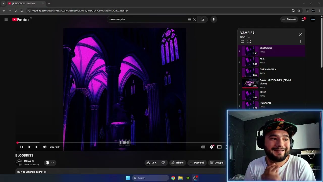Reload the browser page
Image resolution: width=323 pixels, height=182 pixels.
click(x=16, y=11)
